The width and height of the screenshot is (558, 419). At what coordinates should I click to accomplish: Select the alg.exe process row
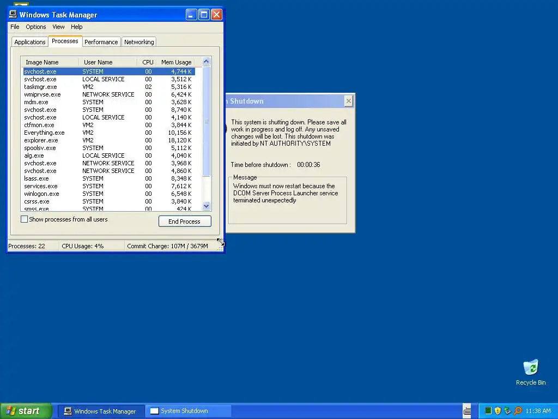pos(109,155)
